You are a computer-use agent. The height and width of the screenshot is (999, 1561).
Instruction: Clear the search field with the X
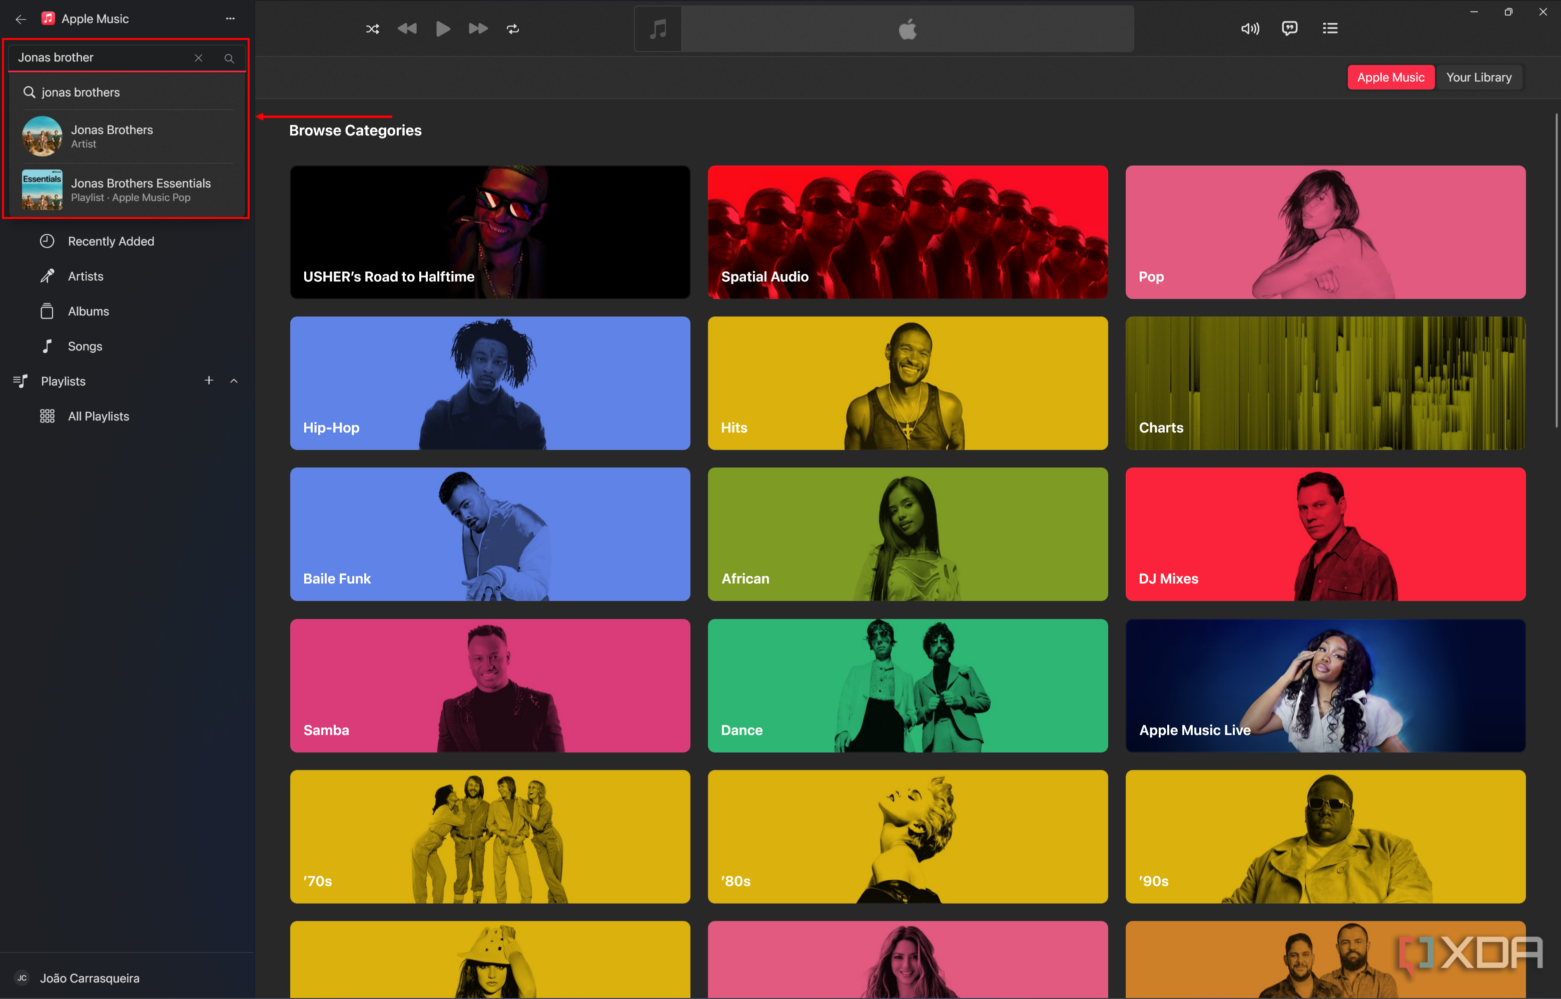(198, 57)
